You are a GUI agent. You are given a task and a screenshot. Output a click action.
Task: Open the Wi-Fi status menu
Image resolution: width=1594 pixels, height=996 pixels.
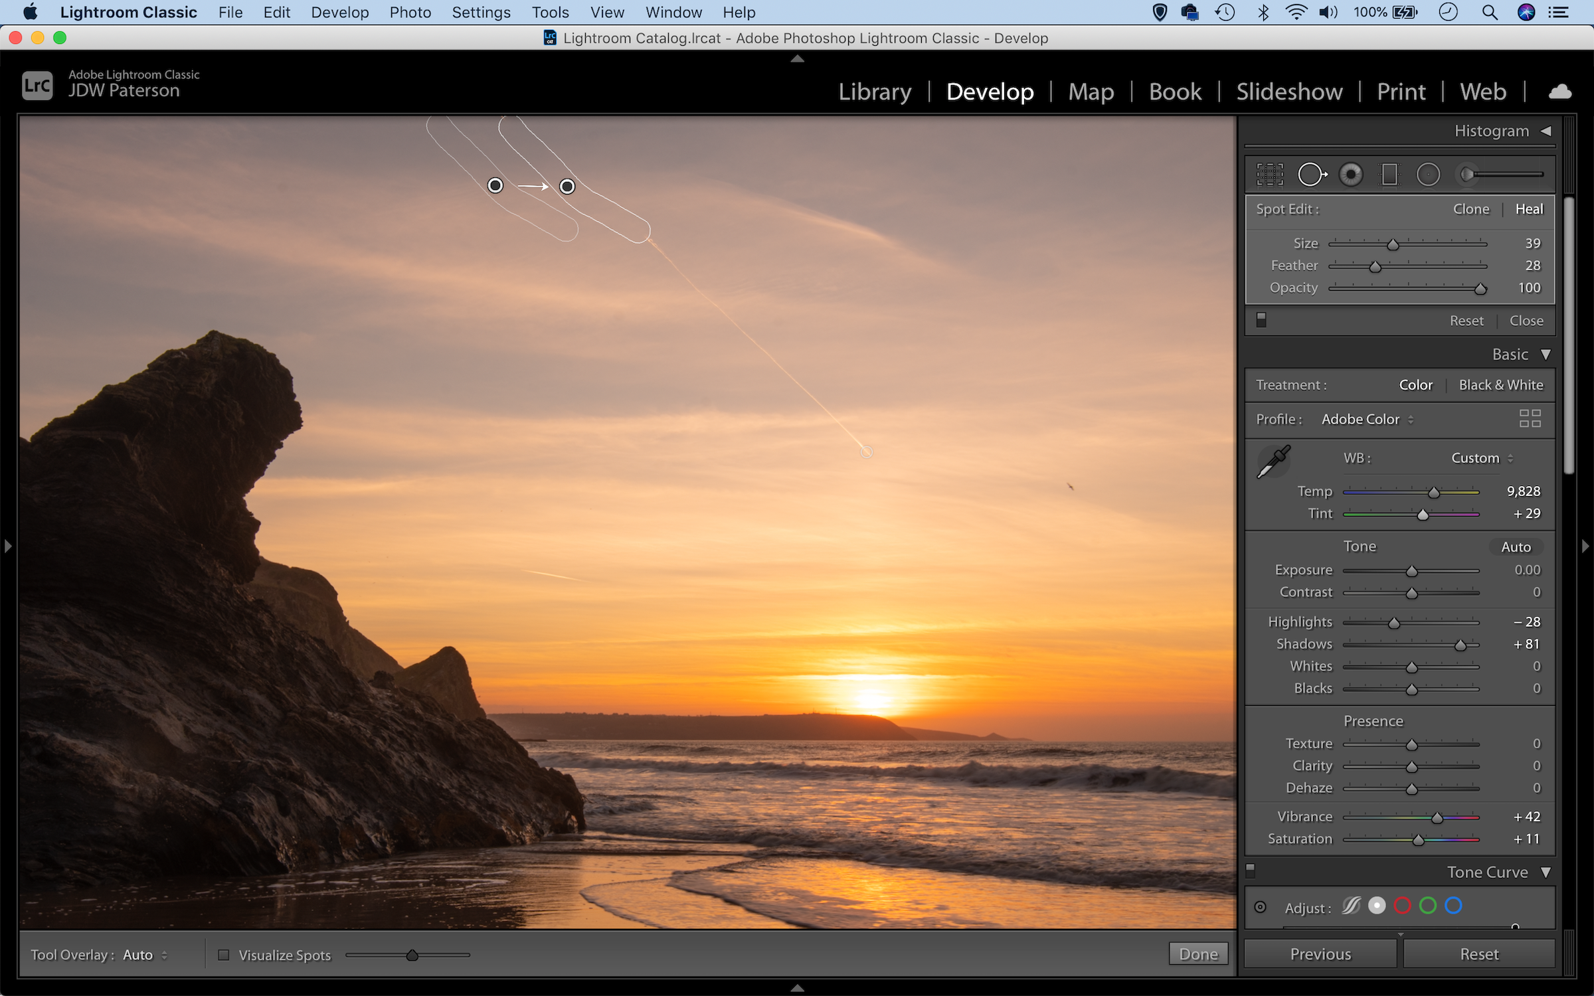click(1296, 13)
